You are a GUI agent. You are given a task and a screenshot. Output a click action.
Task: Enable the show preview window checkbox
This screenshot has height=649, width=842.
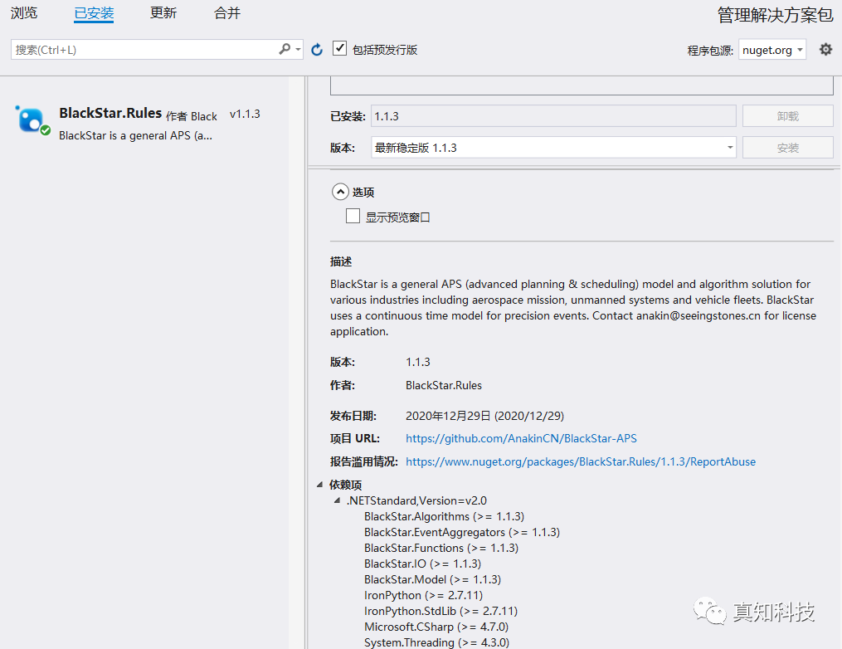coord(353,216)
